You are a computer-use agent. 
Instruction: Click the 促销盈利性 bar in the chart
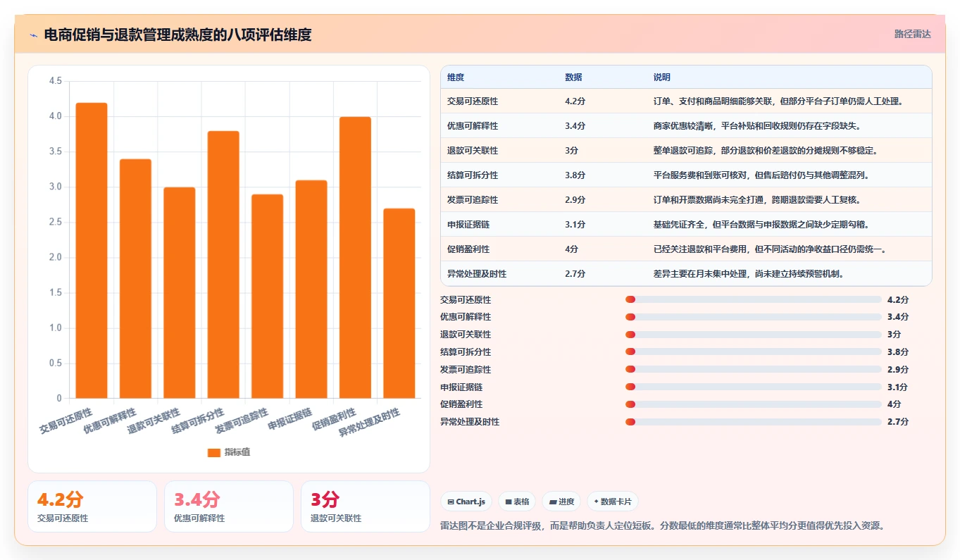pyautogui.click(x=355, y=258)
